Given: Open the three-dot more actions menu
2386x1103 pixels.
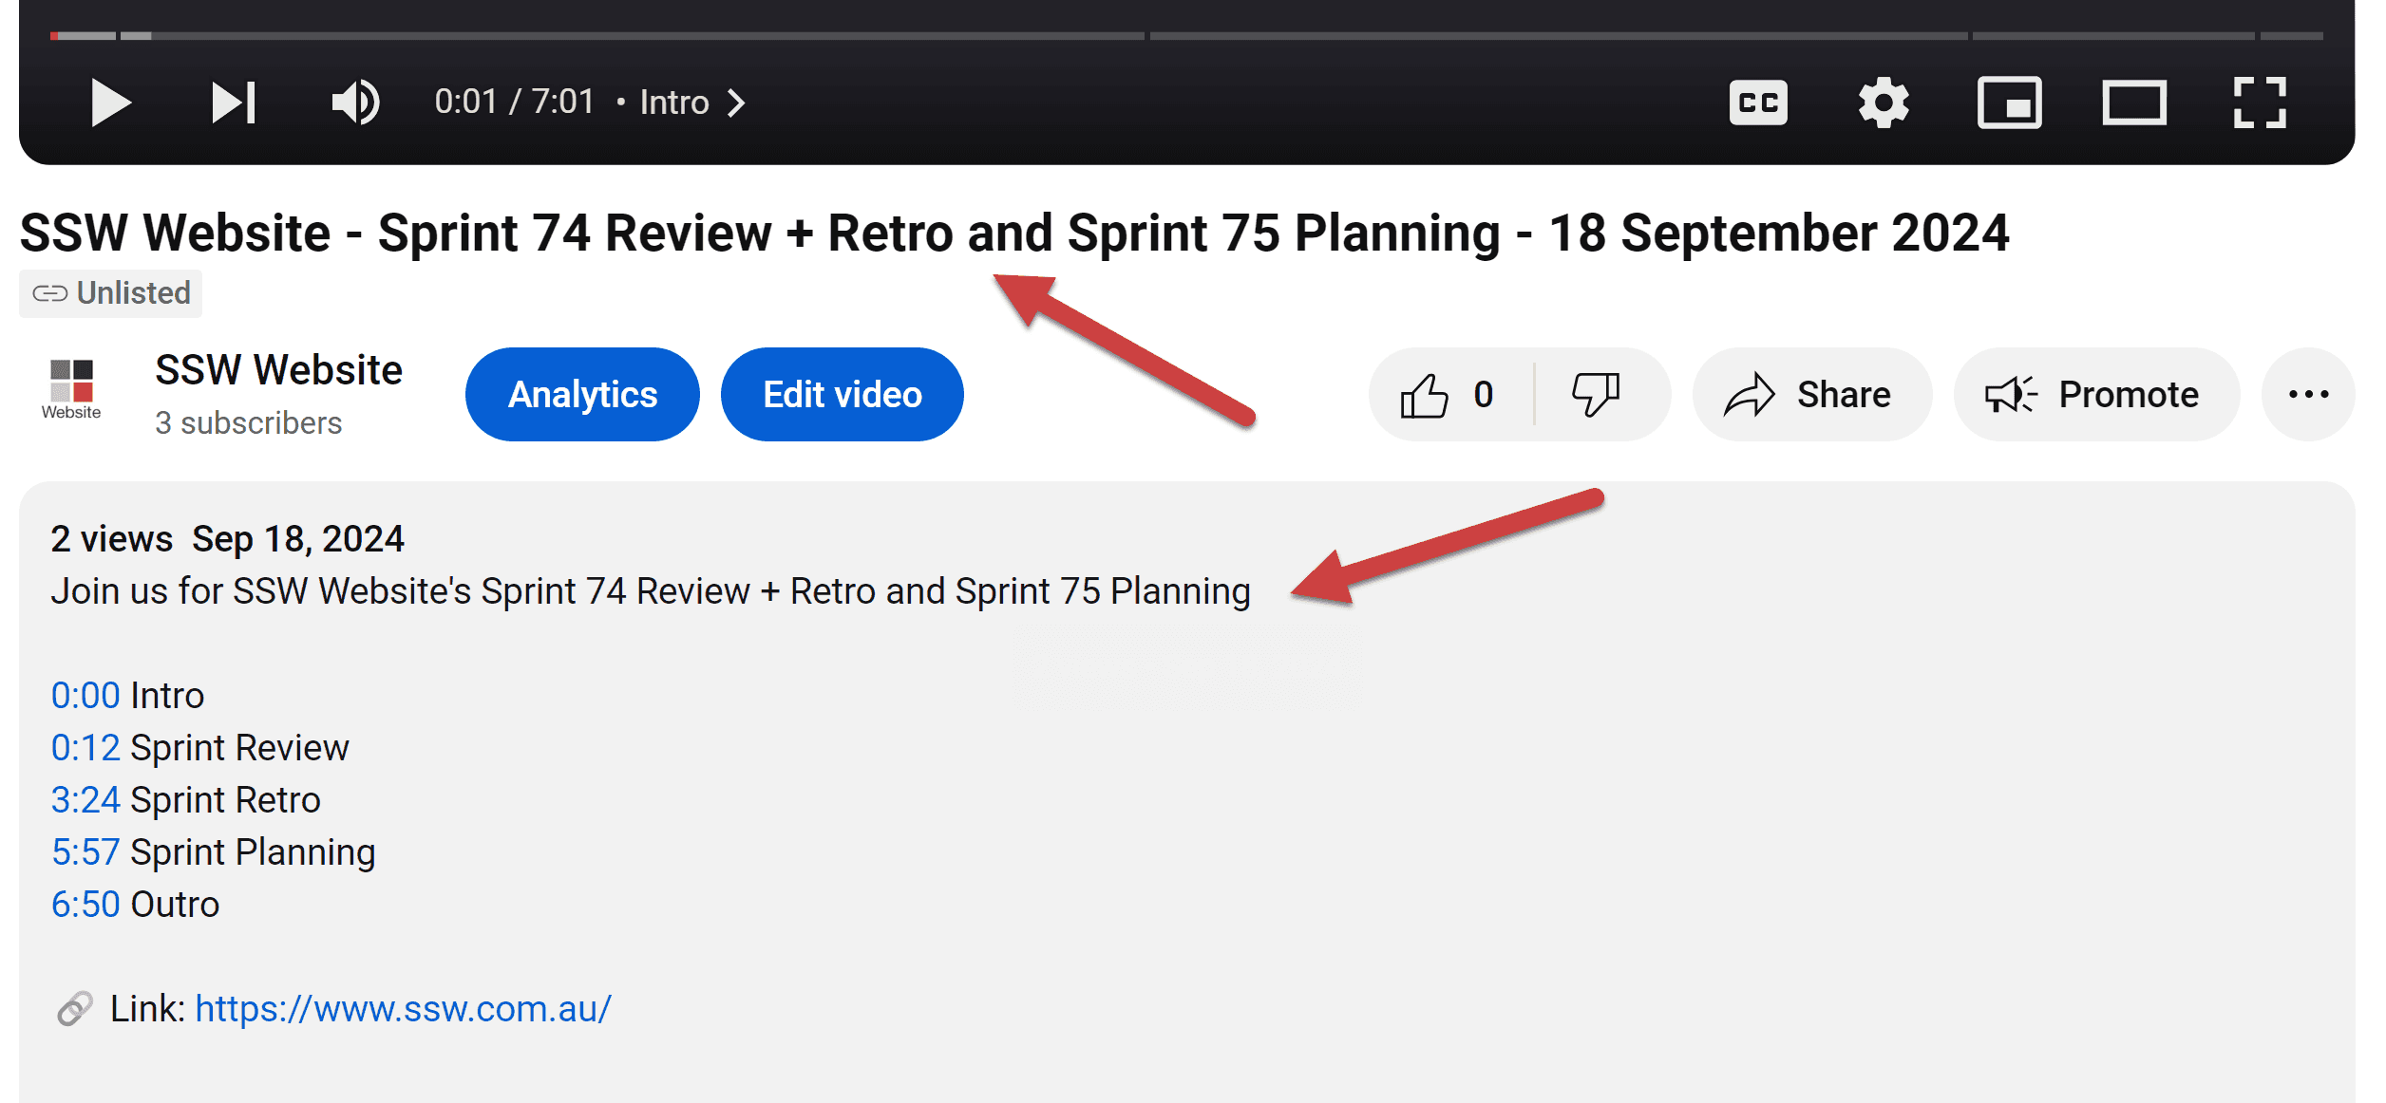Looking at the screenshot, I should pos(2308,395).
